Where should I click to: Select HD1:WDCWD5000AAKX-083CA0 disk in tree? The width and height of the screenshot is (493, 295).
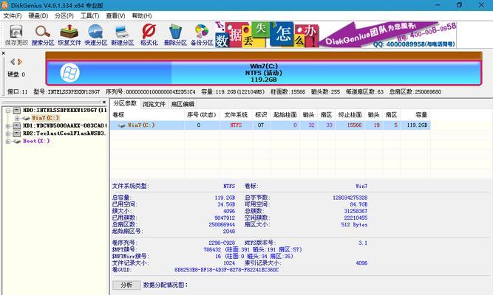tap(64, 125)
